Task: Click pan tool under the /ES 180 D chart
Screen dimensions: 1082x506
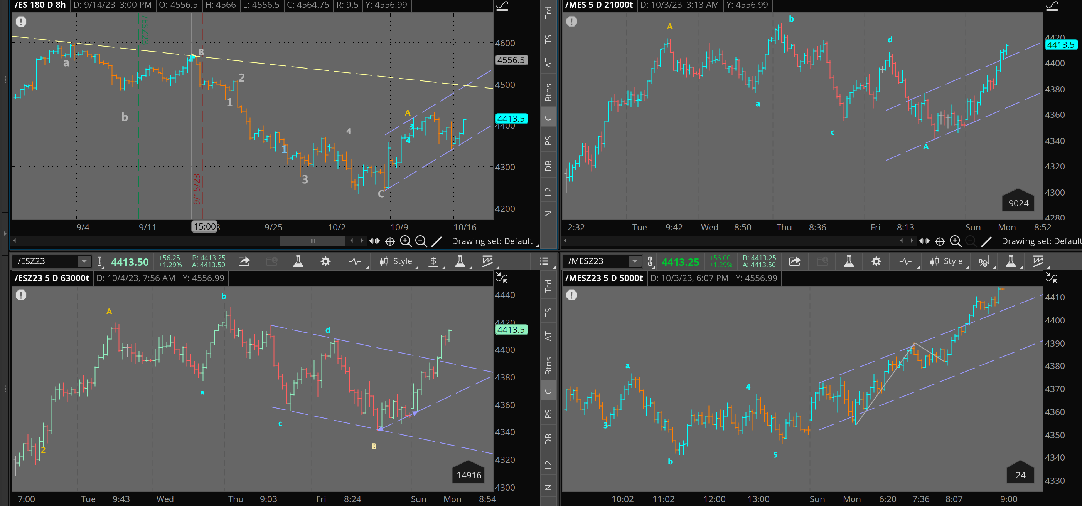Action: (x=374, y=241)
